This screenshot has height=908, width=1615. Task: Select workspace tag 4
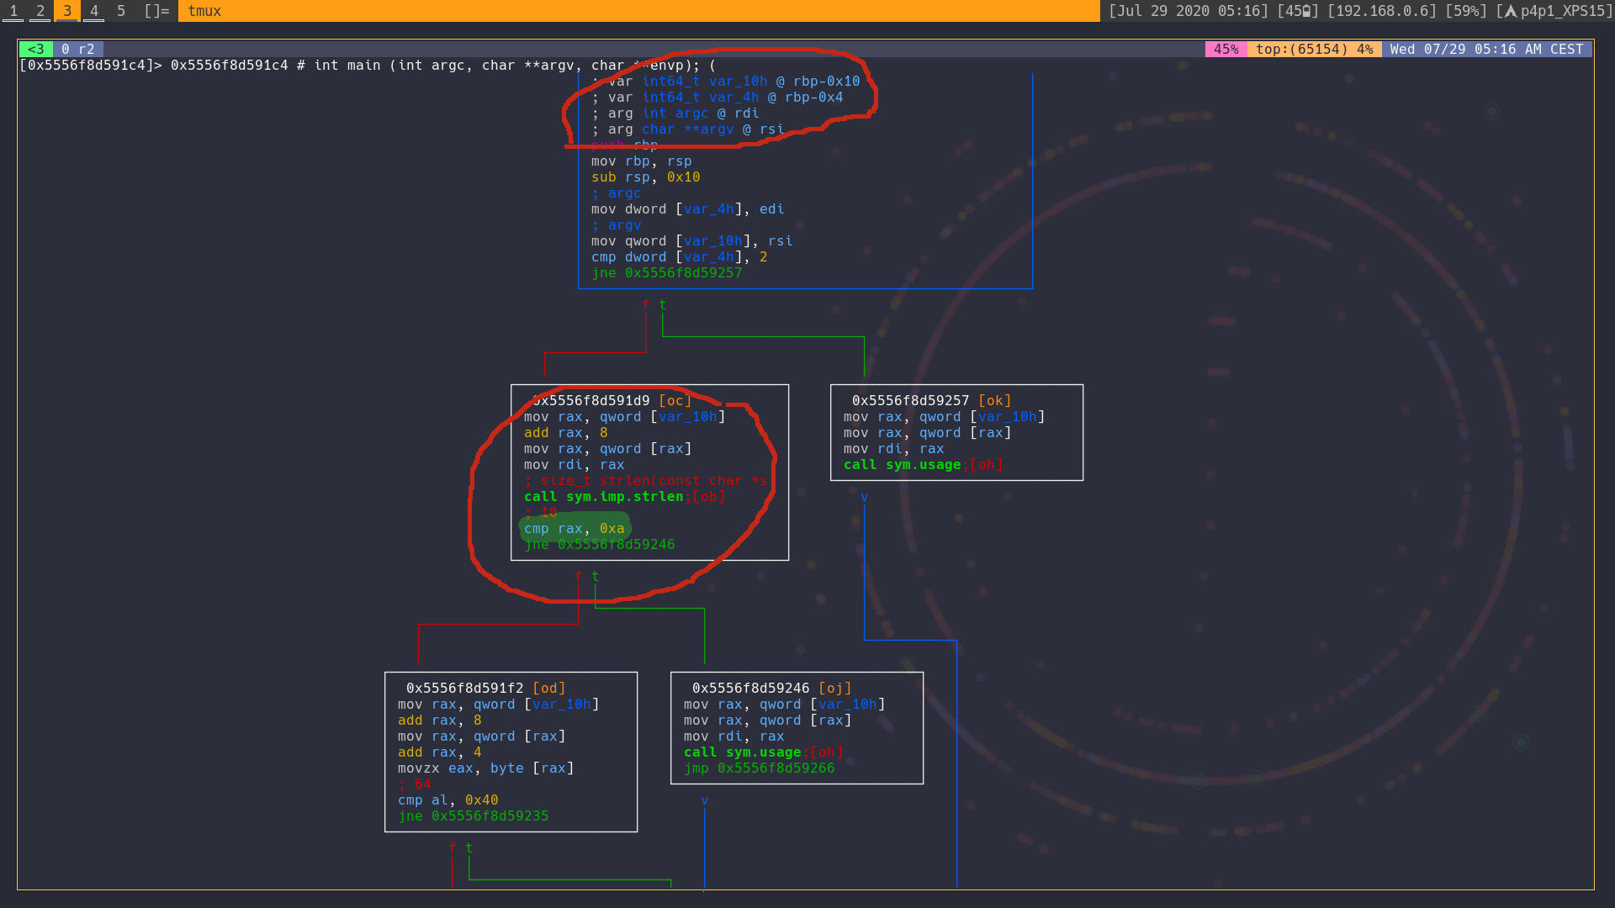[x=93, y=11]
